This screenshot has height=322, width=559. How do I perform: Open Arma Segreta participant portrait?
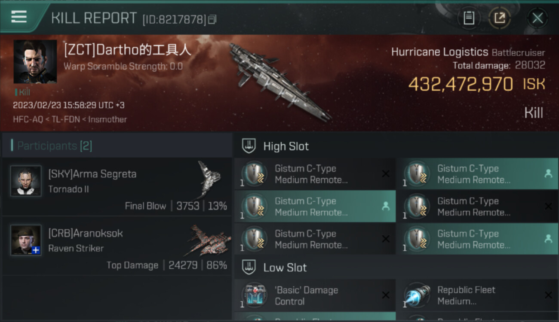pyautogui.click(x=26, y=181)
